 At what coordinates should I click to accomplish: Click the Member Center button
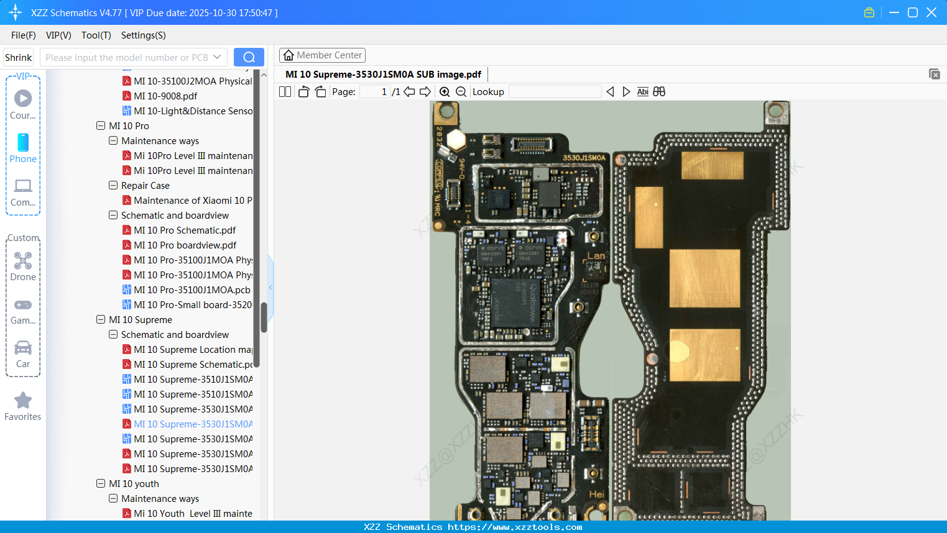[x=322, y=55]
